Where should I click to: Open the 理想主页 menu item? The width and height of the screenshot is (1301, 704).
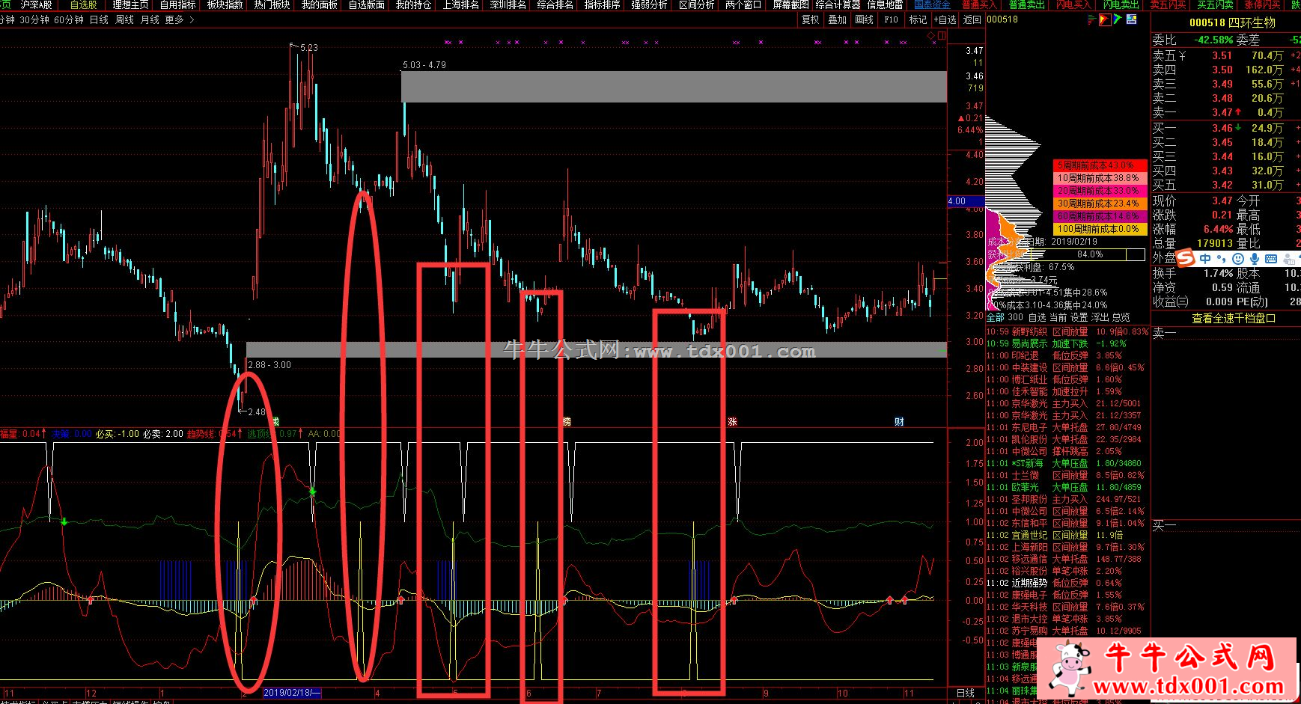pos(130,4)
